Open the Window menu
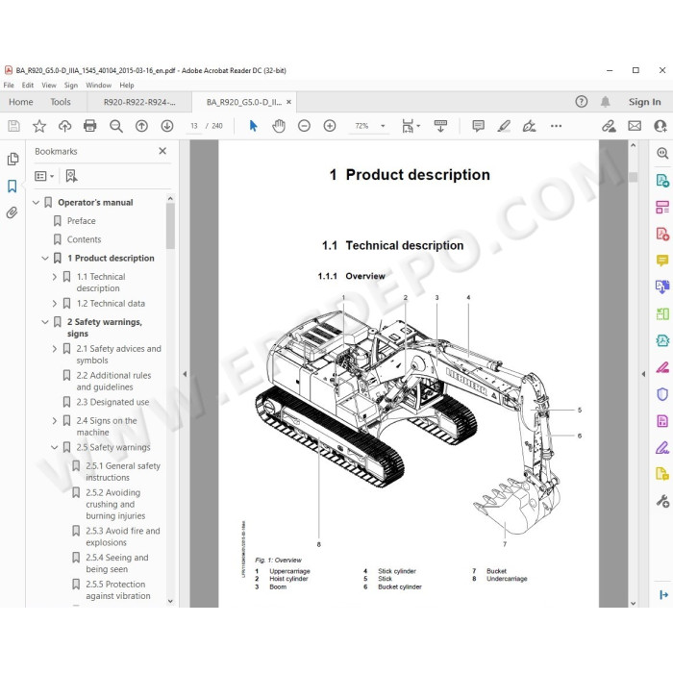The image size is (673, 673). [98, 85]
